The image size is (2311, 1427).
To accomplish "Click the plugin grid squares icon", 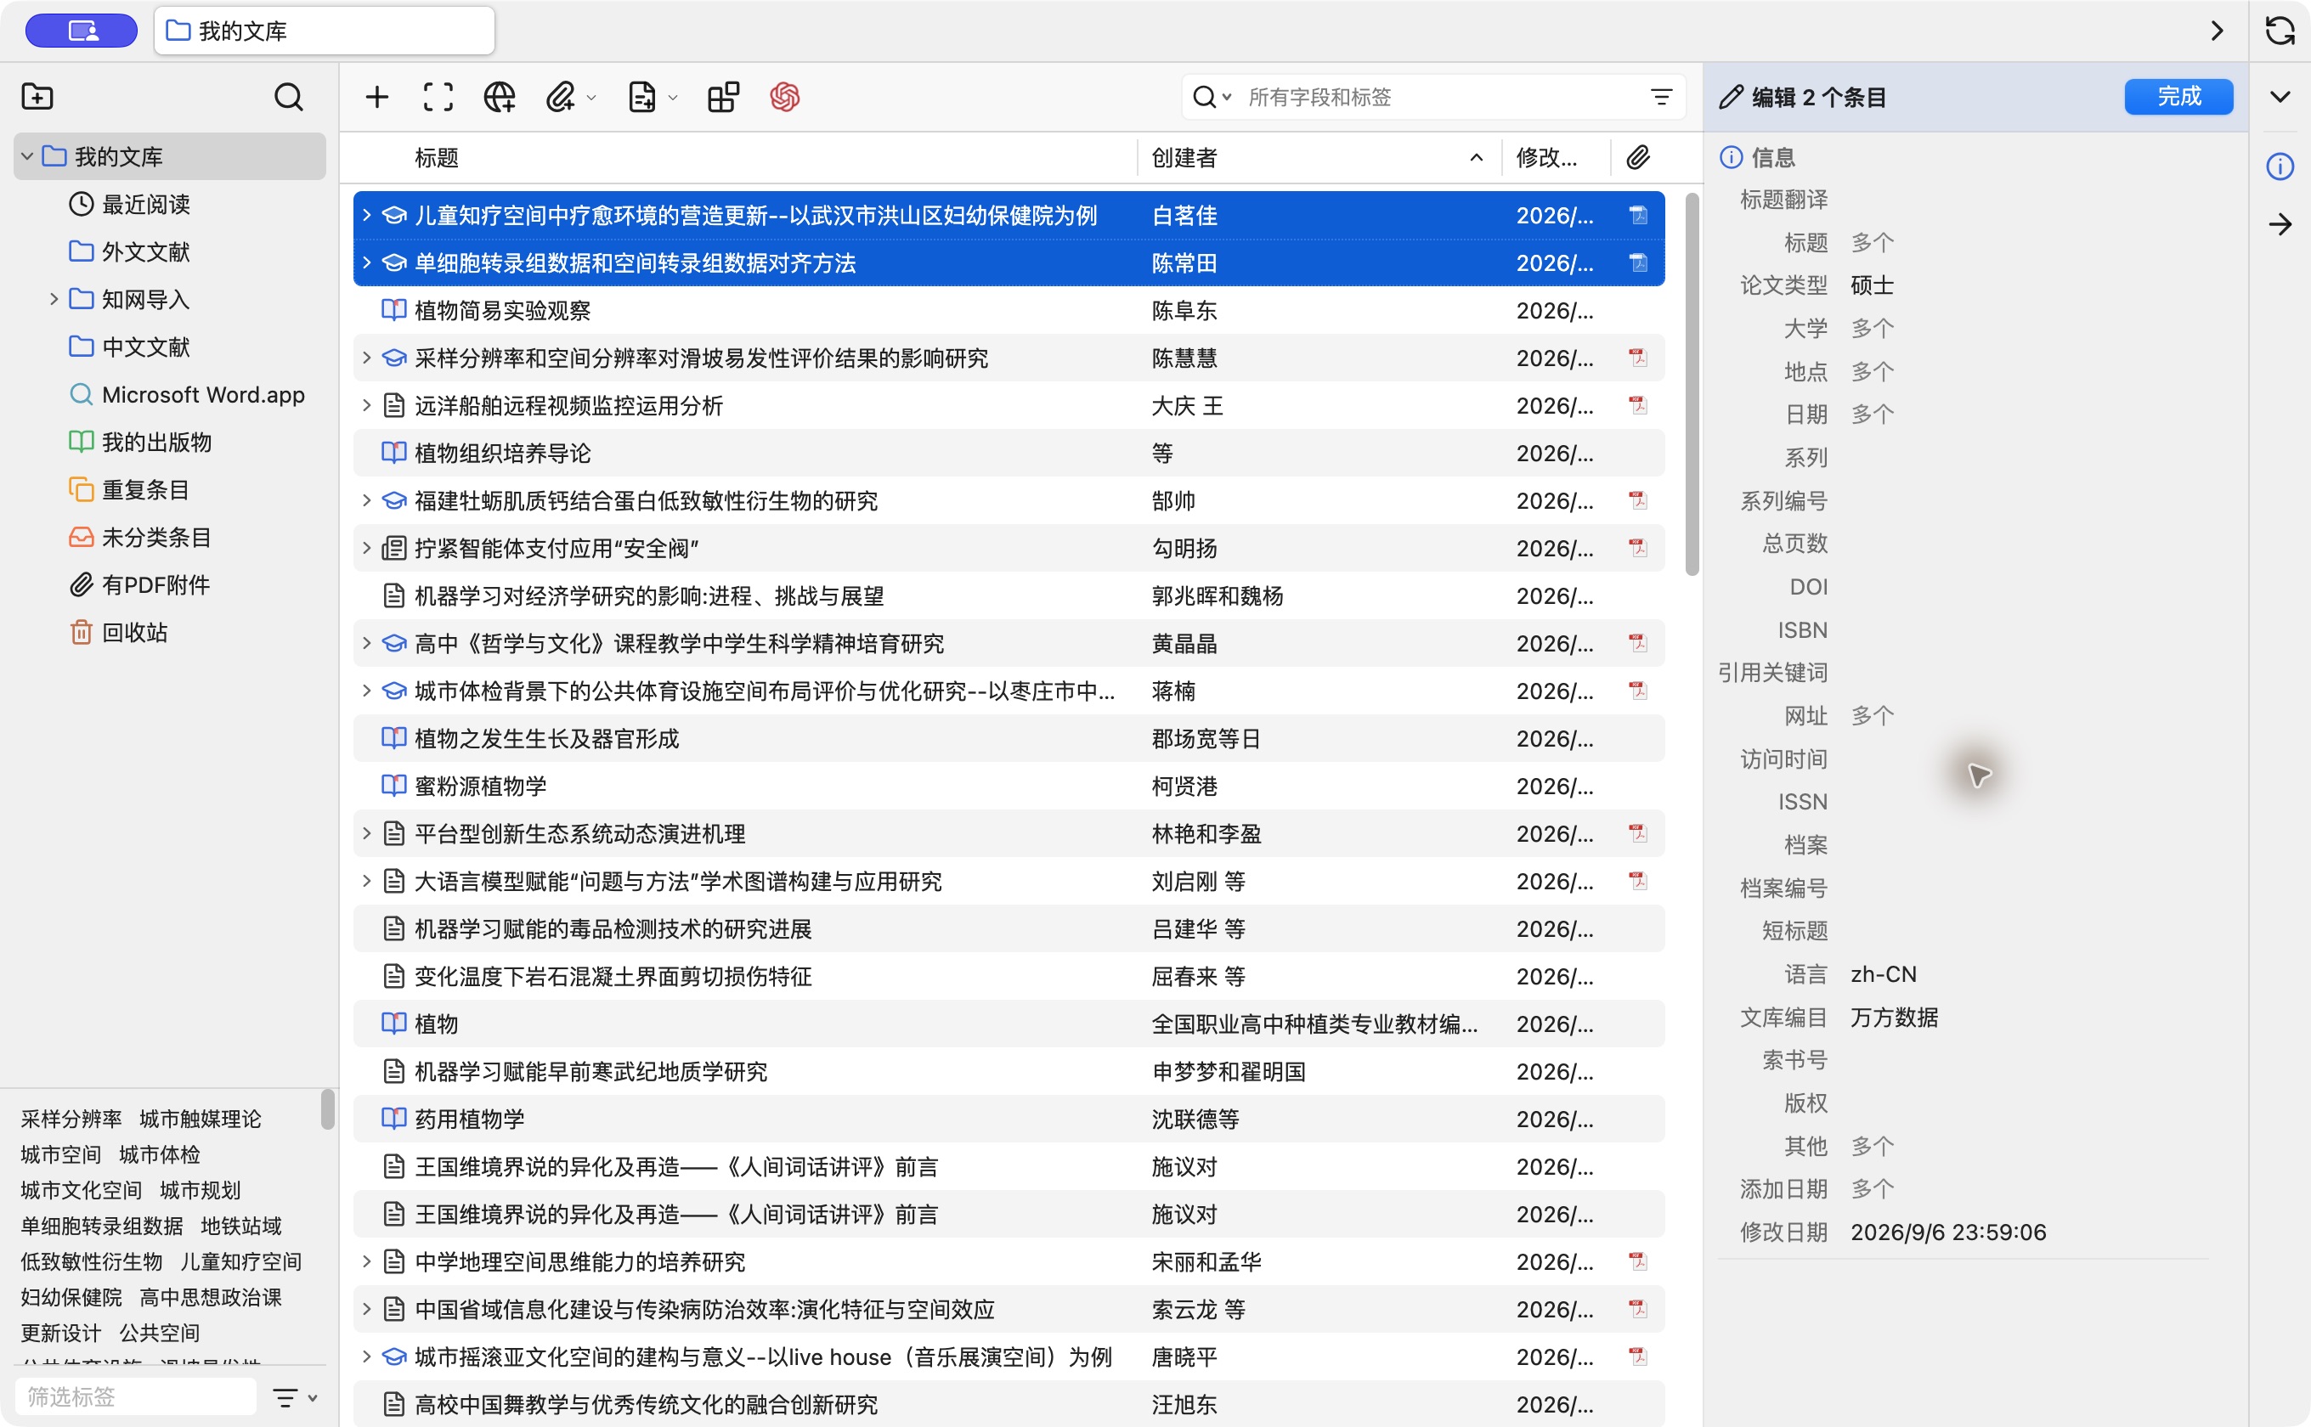I will pyautogui.click(x=723, y=96).
